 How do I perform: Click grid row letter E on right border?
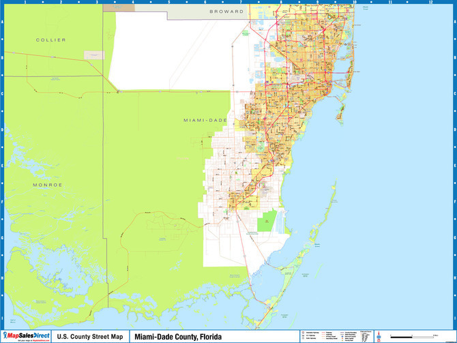[x=455, y=166]
